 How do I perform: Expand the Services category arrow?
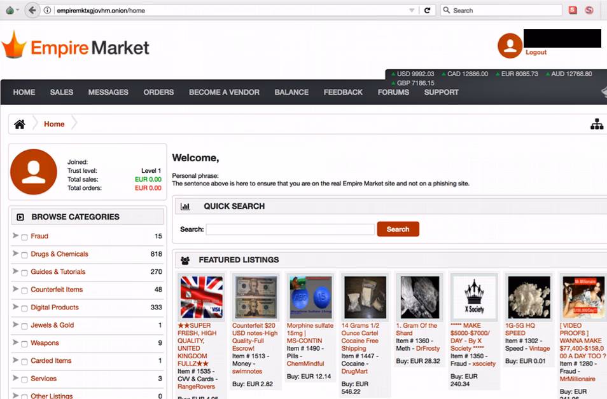point(15,378)
